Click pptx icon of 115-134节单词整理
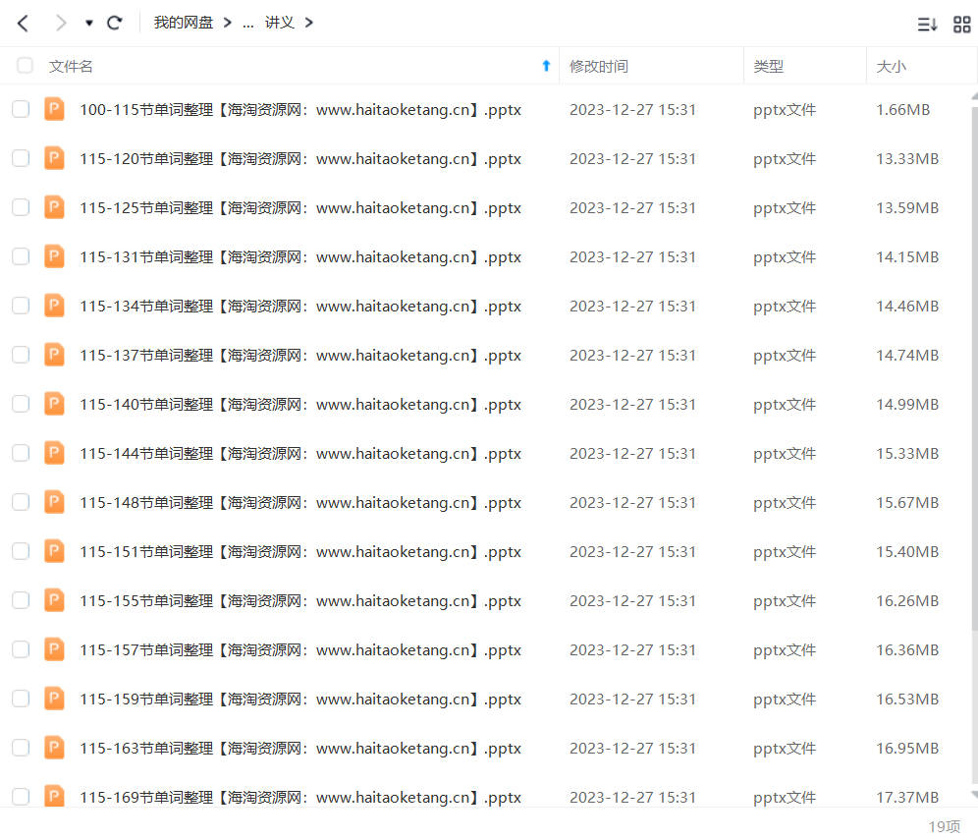The width and height of the screenshot is (978, 840). coord(54,306)
